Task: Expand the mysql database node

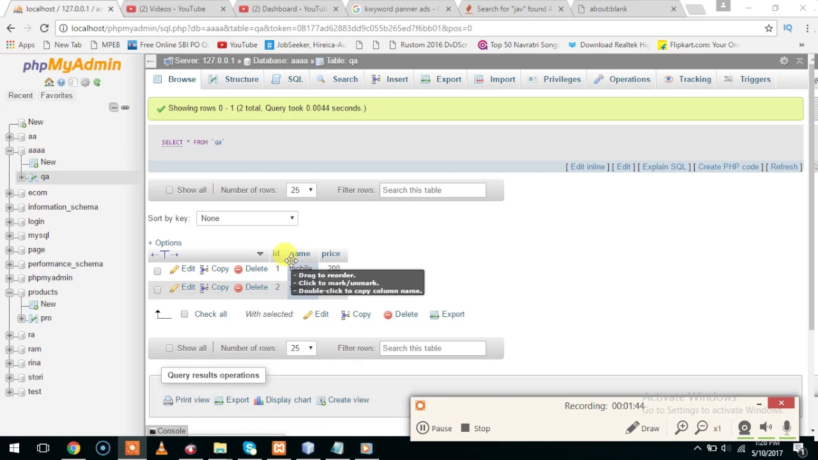Action: pos(10,236)
